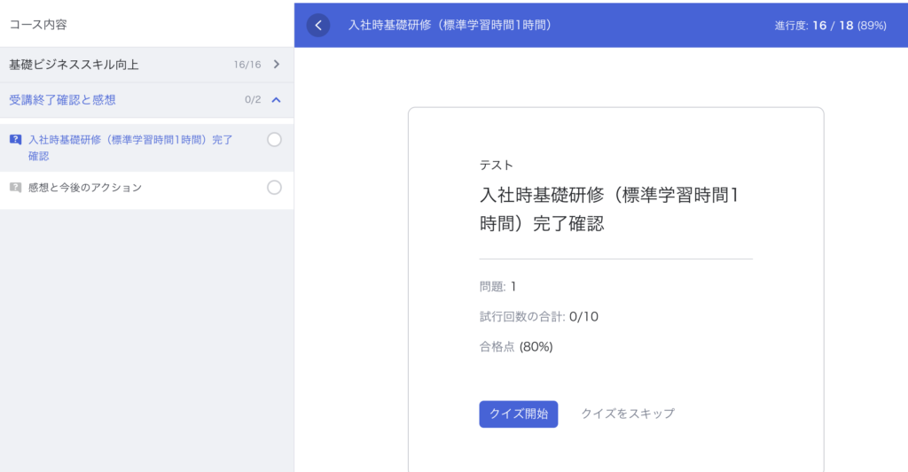Click the quiz card's large title text
Image resolution: width=908 pixels, height=472 pixels.
tap(608, 209)
